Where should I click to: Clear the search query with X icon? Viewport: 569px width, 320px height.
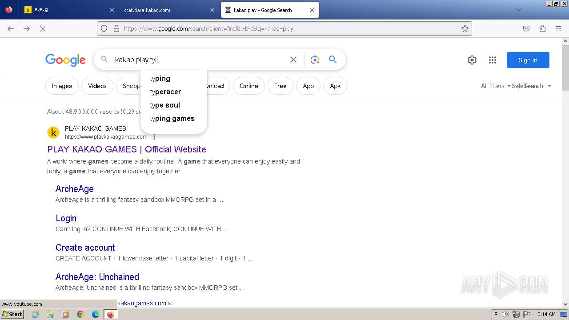click(x=293, y=60)
